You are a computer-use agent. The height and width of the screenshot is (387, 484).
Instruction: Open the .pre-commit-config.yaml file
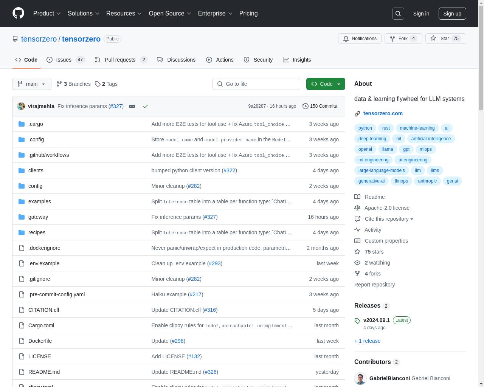56,294
